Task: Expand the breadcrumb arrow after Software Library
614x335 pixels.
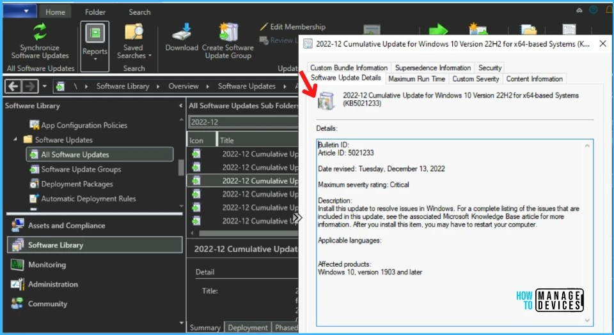Action: 158,86
